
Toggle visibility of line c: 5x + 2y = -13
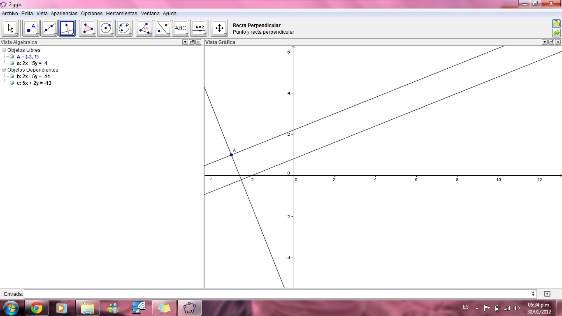pyautogui.click(x=12, y=83)
